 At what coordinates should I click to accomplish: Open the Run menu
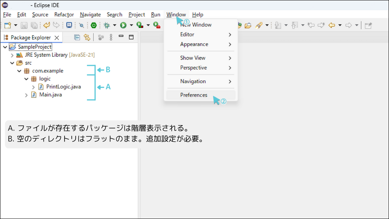(x=155, y=14)
